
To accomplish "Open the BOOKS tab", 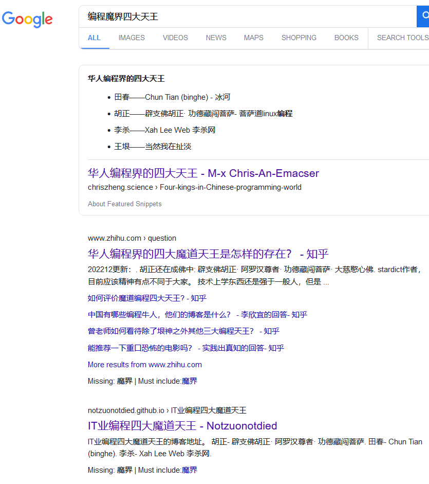I will tap(346, 38).
